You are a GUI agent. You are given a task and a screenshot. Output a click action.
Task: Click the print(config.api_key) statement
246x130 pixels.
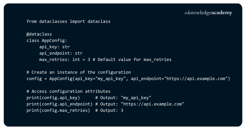click(53, 98)
